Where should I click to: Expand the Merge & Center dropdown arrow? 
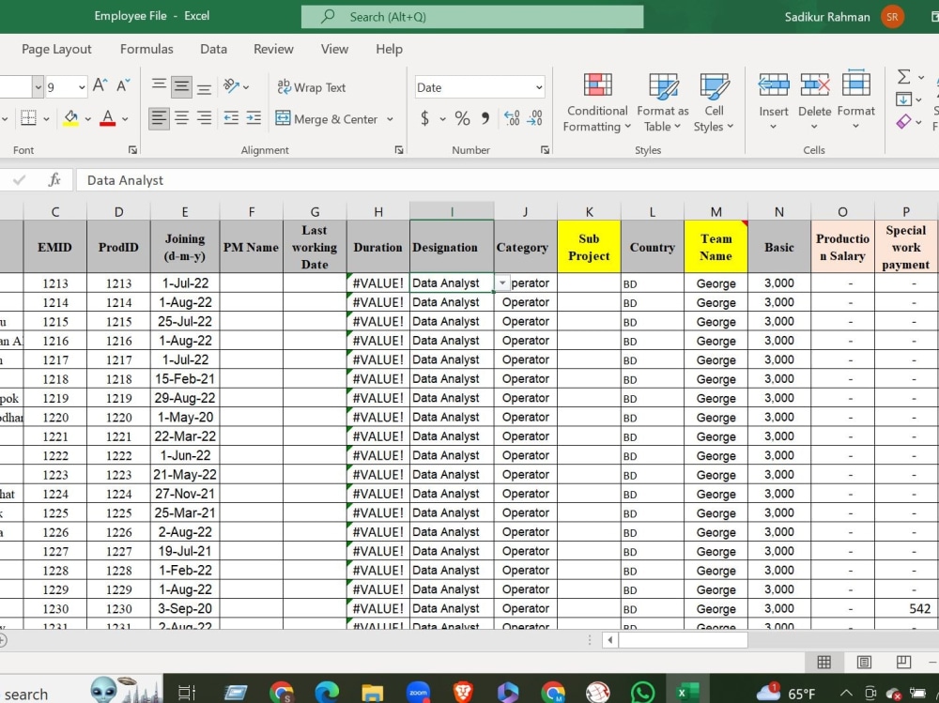tap(390, 119)
